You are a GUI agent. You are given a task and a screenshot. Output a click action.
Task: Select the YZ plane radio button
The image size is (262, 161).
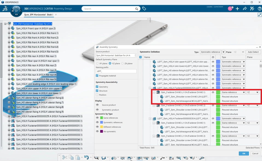coord(110,64)
